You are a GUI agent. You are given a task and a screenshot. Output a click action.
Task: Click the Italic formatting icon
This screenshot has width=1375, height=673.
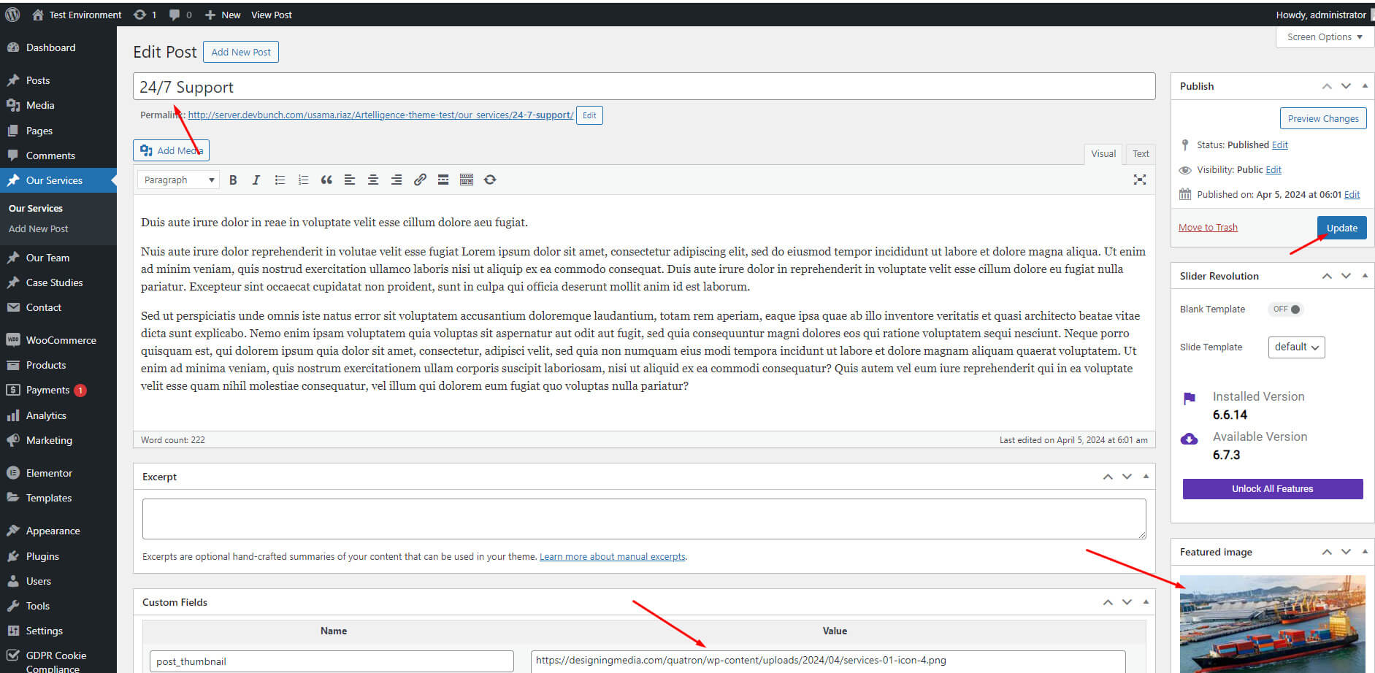click(x=256, y=180)
